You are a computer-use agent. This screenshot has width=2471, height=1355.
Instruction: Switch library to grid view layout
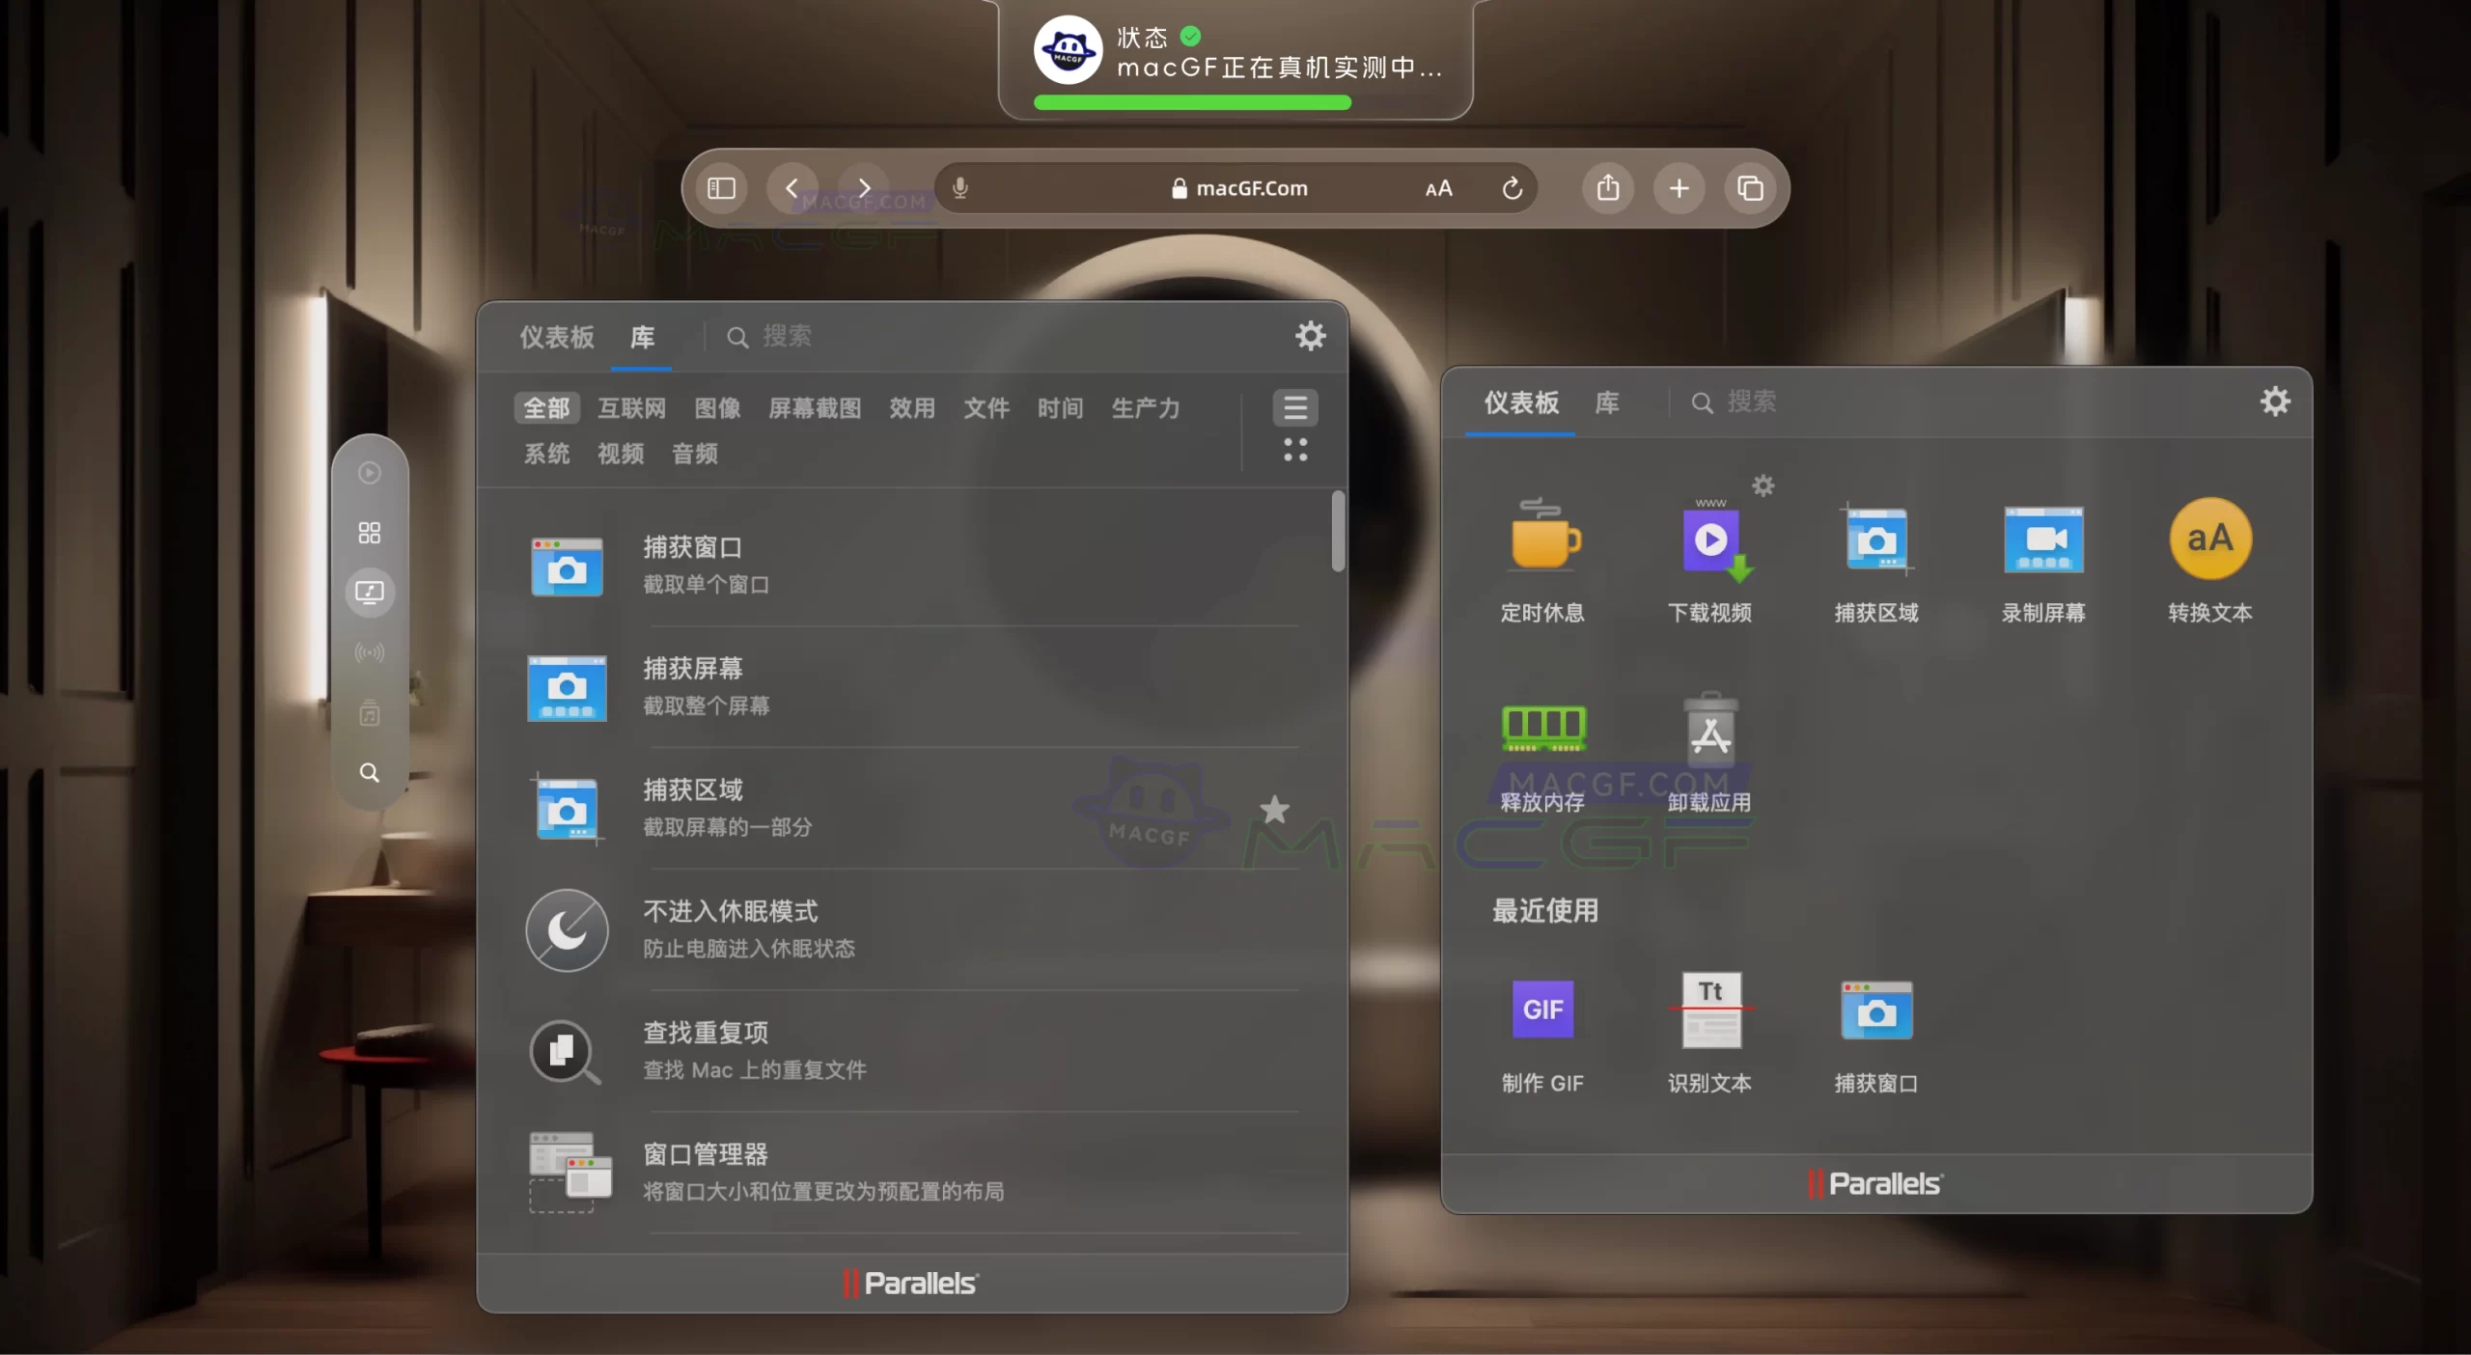click(1295, 451)
